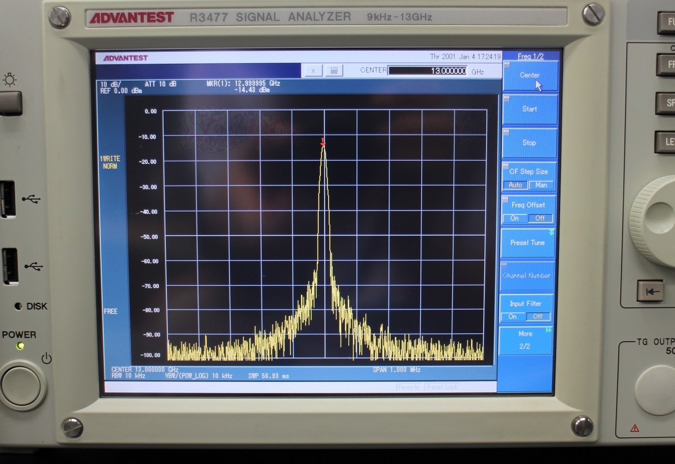The width and height of the screenshot is (675, 464).
Task: Click the -100.00 axis label
Action: pyautogui.click(x=150, y=355)
